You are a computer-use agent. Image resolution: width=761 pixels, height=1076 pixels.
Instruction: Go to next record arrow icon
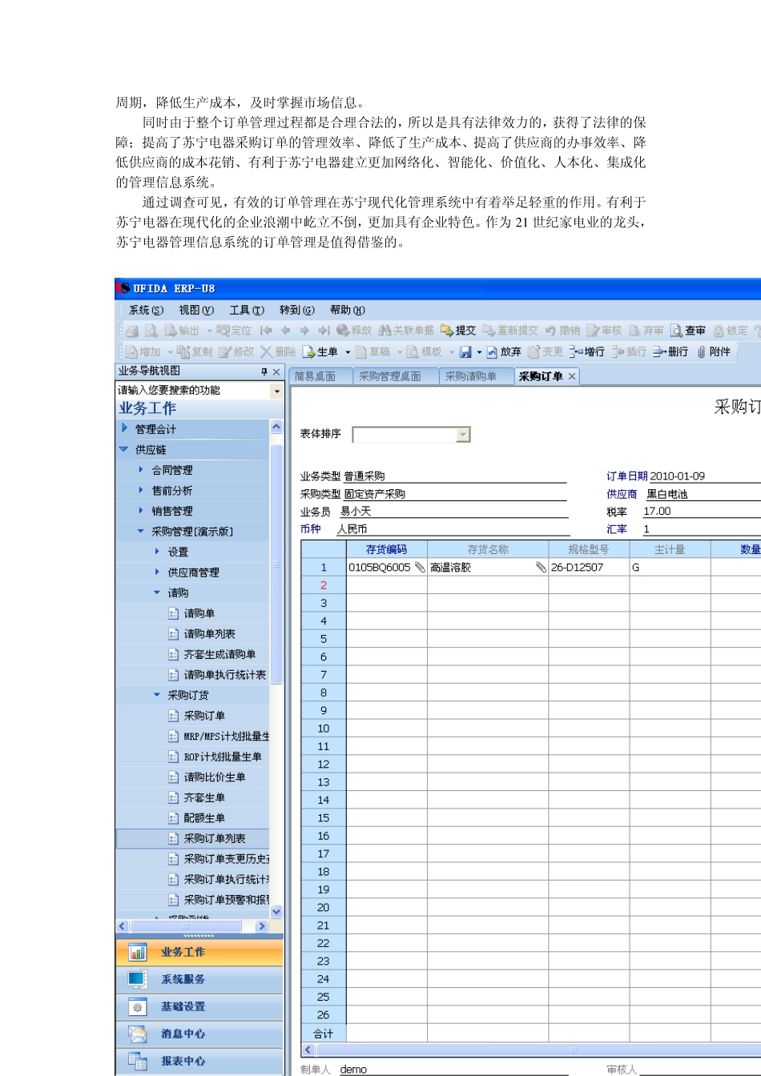tap(304, 331)
